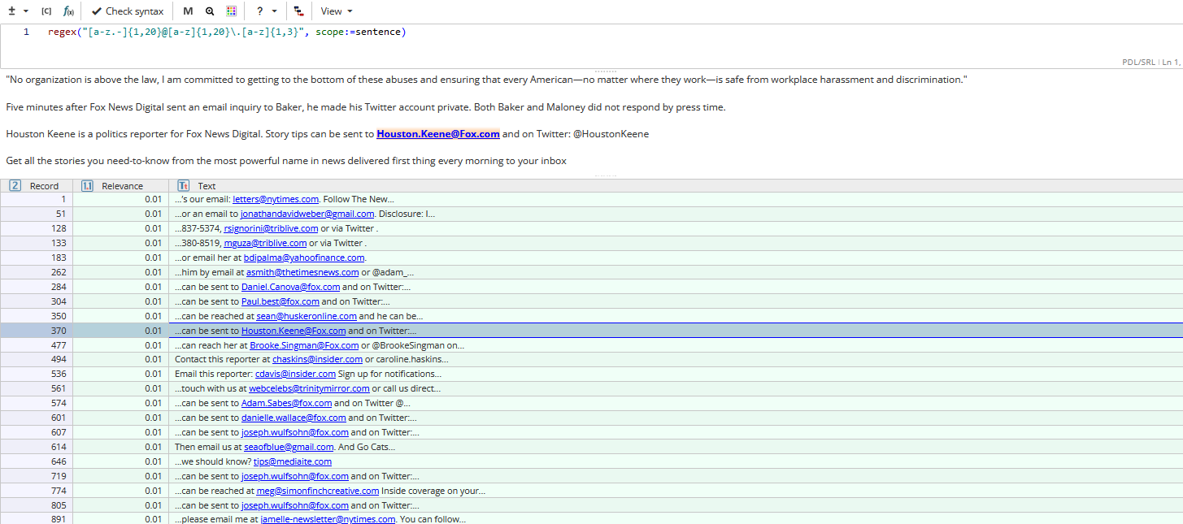Screen dimensions: 1183x524
Task: Select the [C] toolbar icon
Action: 46,11
